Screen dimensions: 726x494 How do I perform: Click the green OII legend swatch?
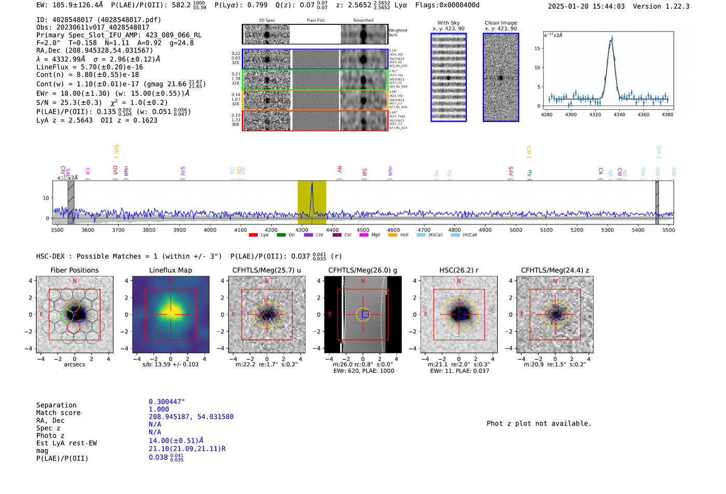[x=281, y=235]
